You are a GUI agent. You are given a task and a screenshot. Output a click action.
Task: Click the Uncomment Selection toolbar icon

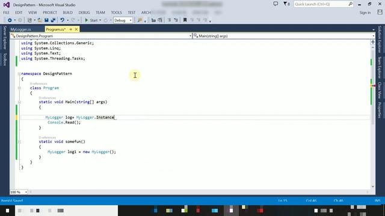pos(160,20)
